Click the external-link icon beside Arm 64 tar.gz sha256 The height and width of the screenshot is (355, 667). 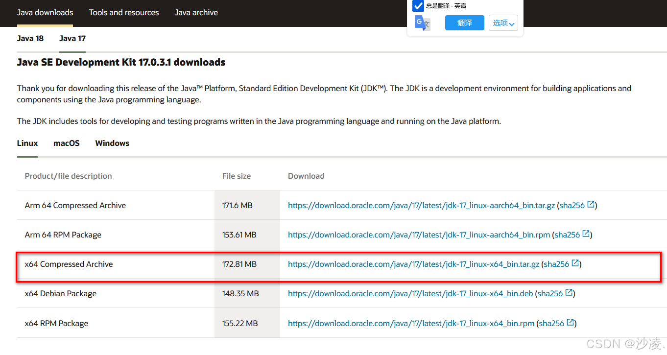592,205
